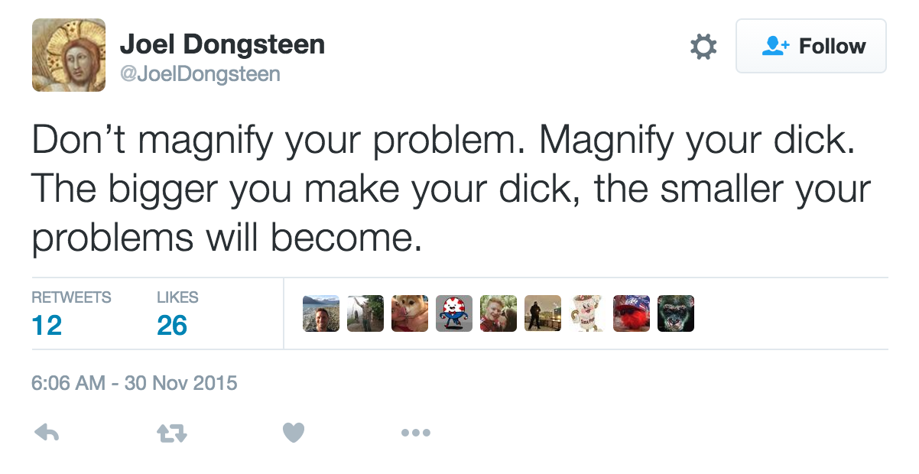Follow Joel Dongsteen's account
The image size is (919, 474).
coord(810,47)
